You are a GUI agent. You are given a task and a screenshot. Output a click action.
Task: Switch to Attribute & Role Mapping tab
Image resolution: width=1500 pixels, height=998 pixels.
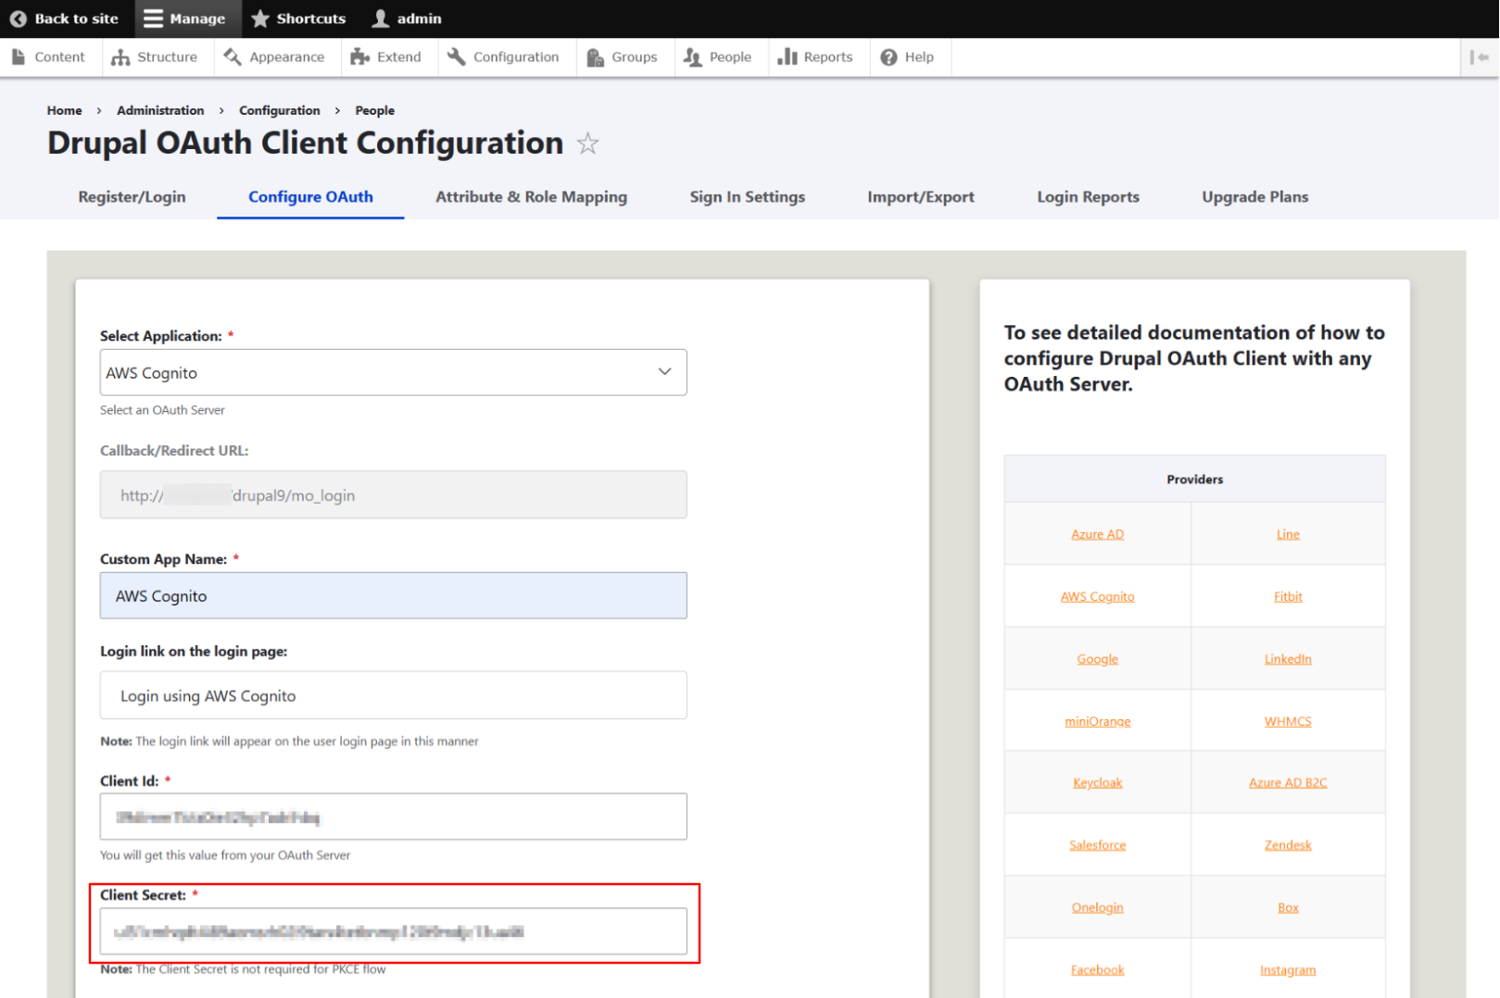[x=531, y=197]
